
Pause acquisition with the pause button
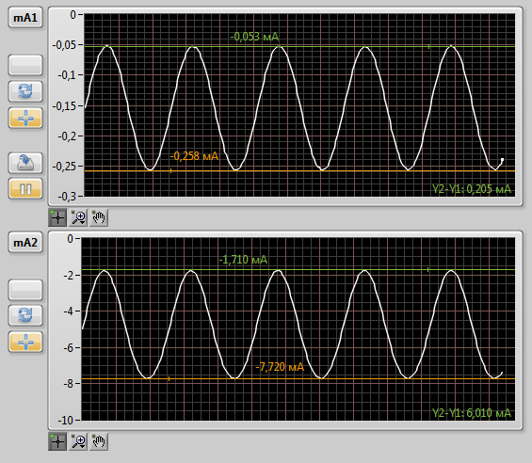(25, 188)
